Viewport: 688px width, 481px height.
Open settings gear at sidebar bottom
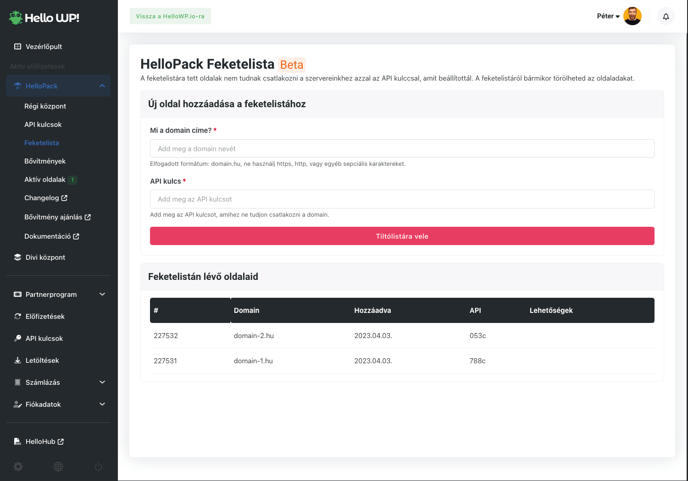click(x=18, y=466)
